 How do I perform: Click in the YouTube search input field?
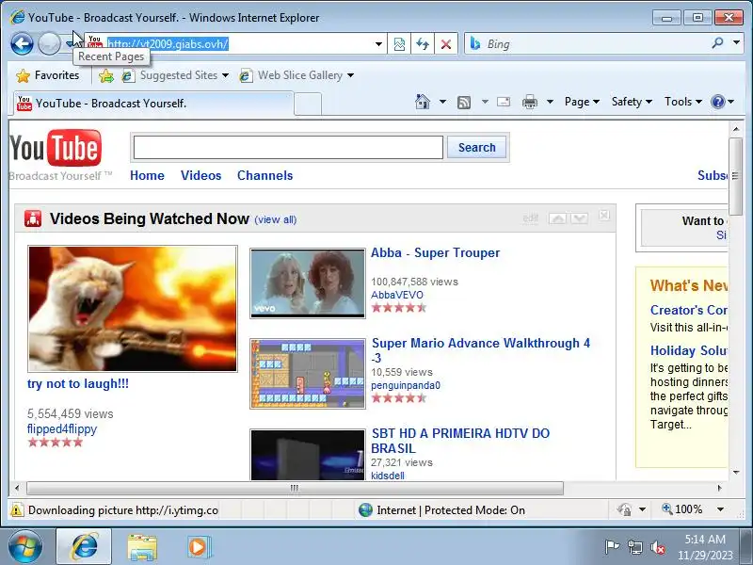tap(288, 148)
